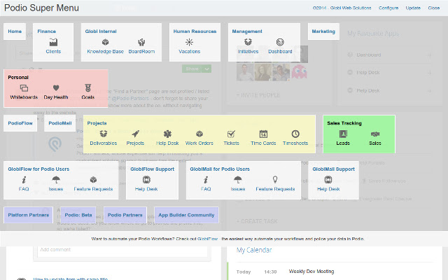Click the Add comment input field

tap(122, 250)
